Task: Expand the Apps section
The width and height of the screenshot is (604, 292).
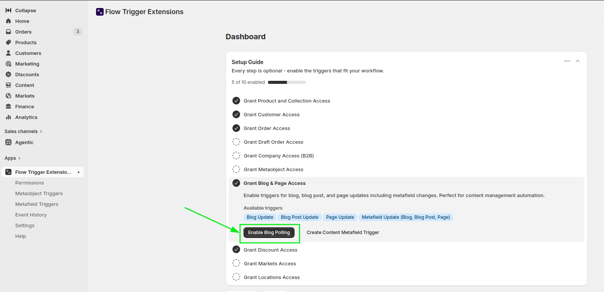Action: pyautogui.click(x=13, y=158)
